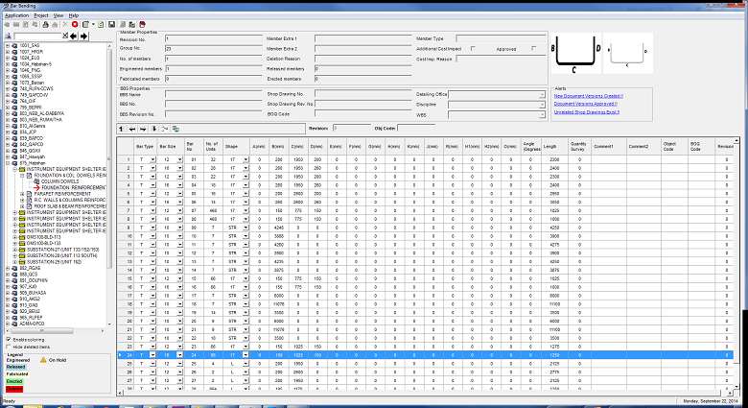
Task: Check the Hide deleted items box
Action: [x=9, y=347]
